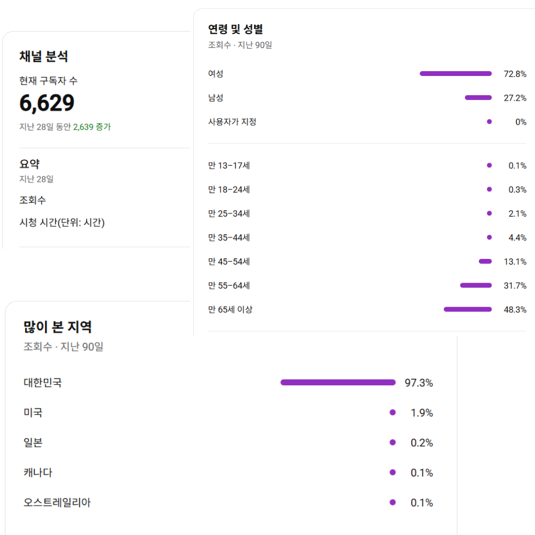535x535 pixels.
Task: Click the 만 25–34세 data dot
Action: point(490,213)
